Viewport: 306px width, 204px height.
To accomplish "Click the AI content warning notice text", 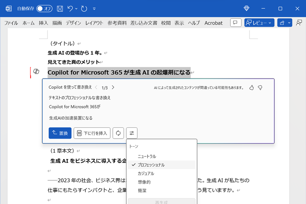I will coord(199,88).
